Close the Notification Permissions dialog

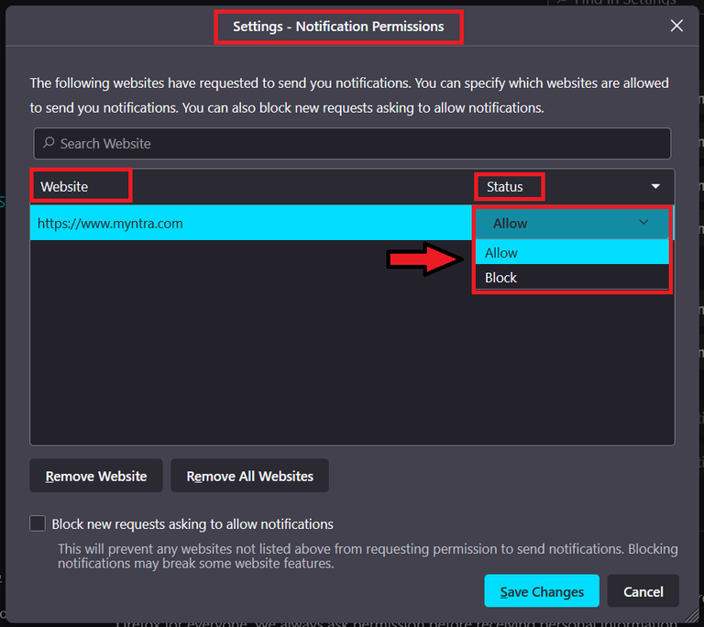tap(676, 26)
